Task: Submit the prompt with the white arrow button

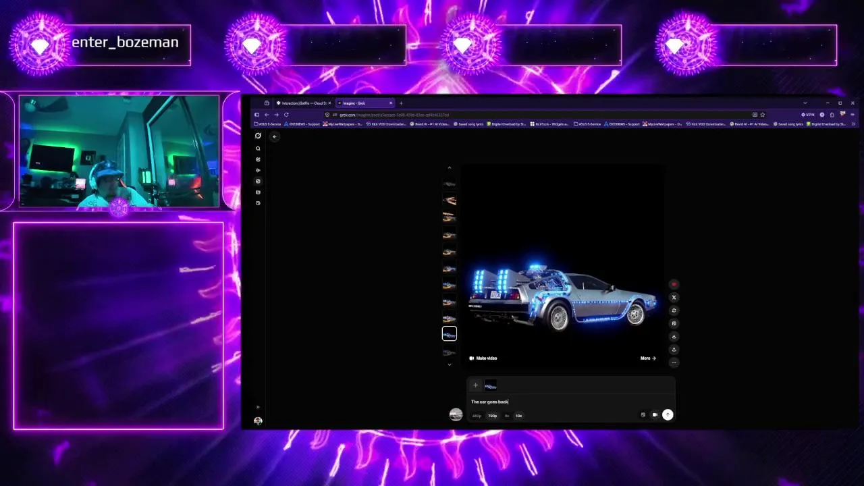Action: tap(668, 415)
